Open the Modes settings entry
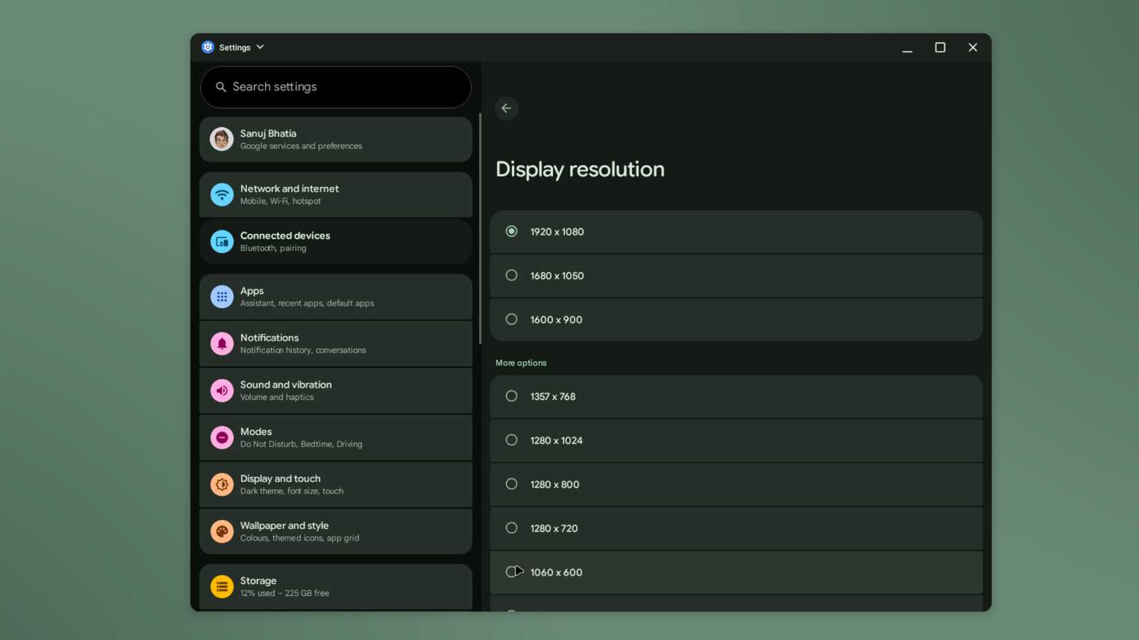The height and width of the screenshot is (640, 1139). tap(335, 437)
